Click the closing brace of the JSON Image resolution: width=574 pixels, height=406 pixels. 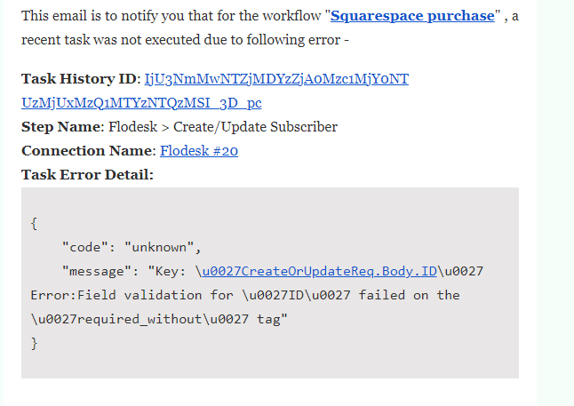(34, 344)
